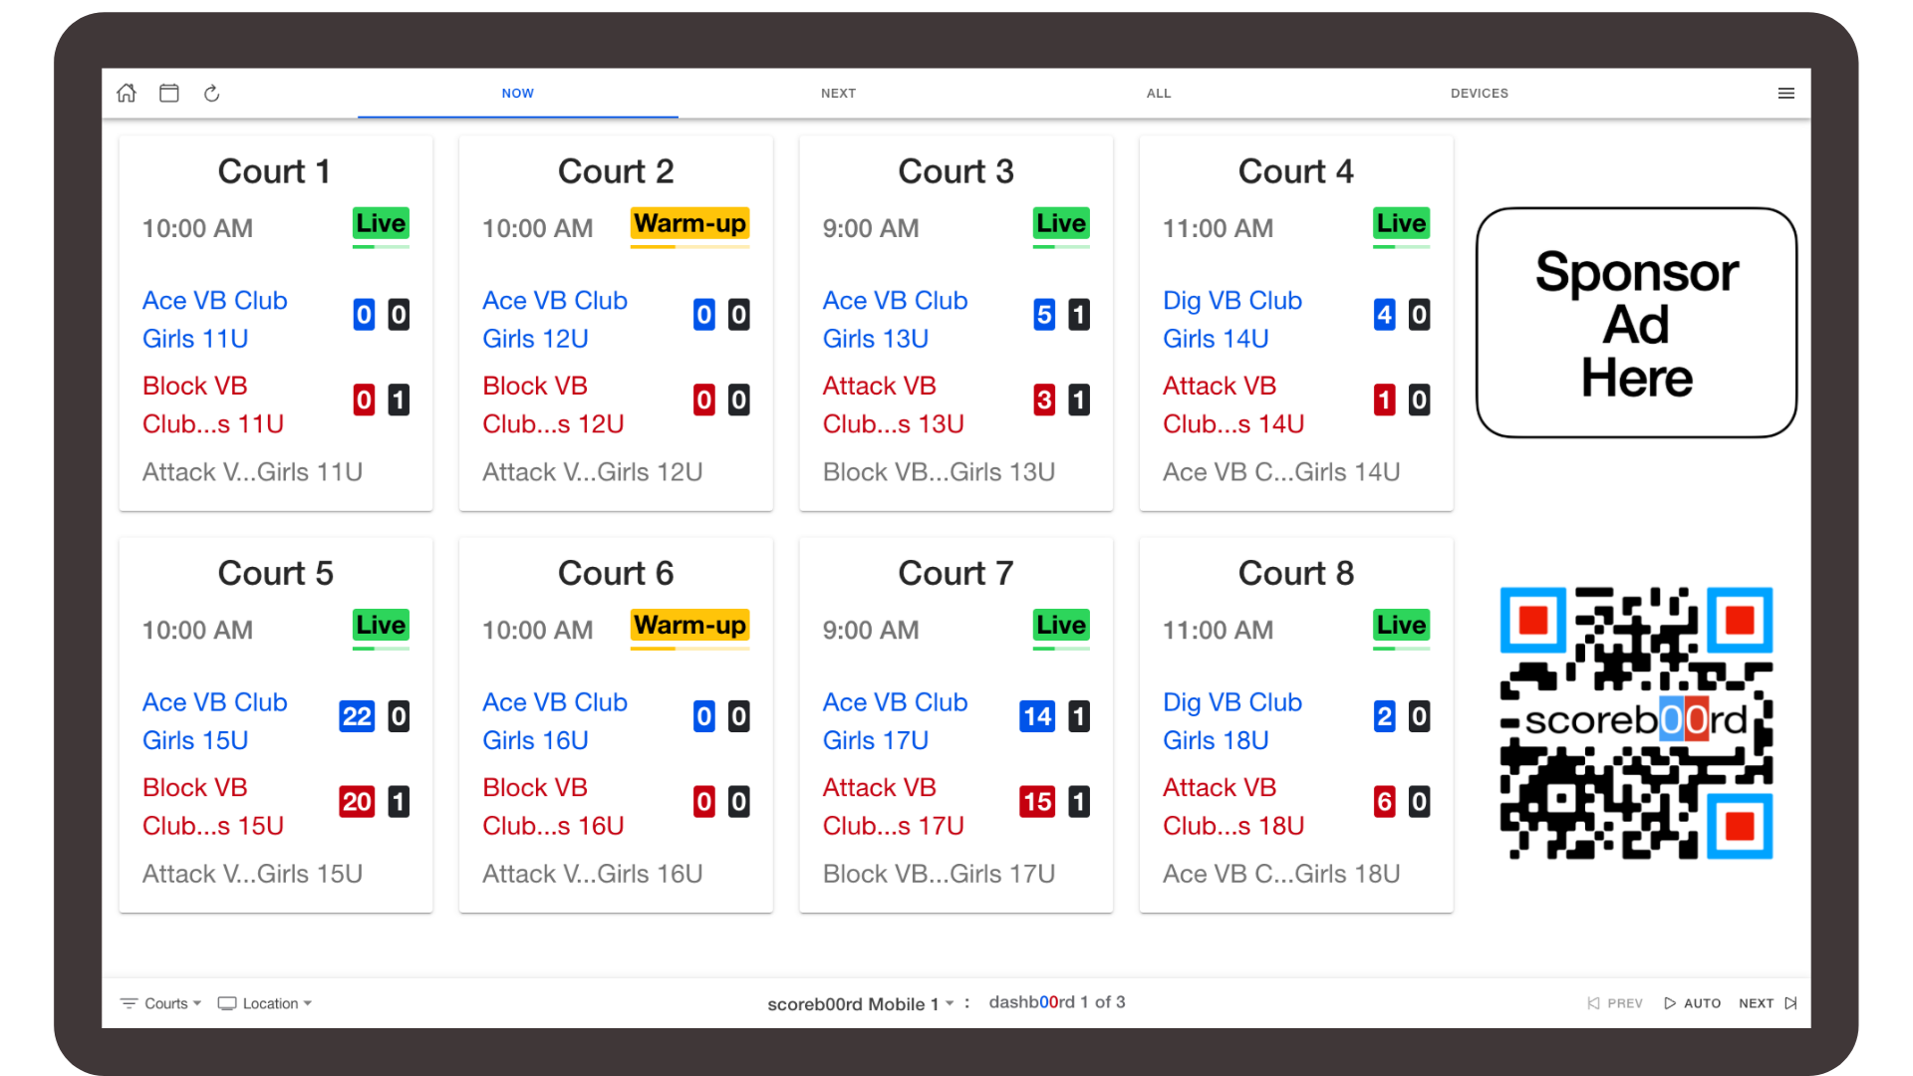Open Ace VB Club Girls 17U team

point(895,720)
